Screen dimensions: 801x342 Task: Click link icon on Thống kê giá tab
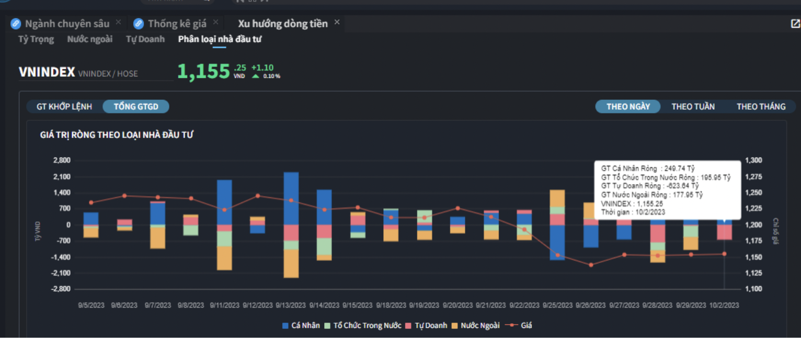139,24
